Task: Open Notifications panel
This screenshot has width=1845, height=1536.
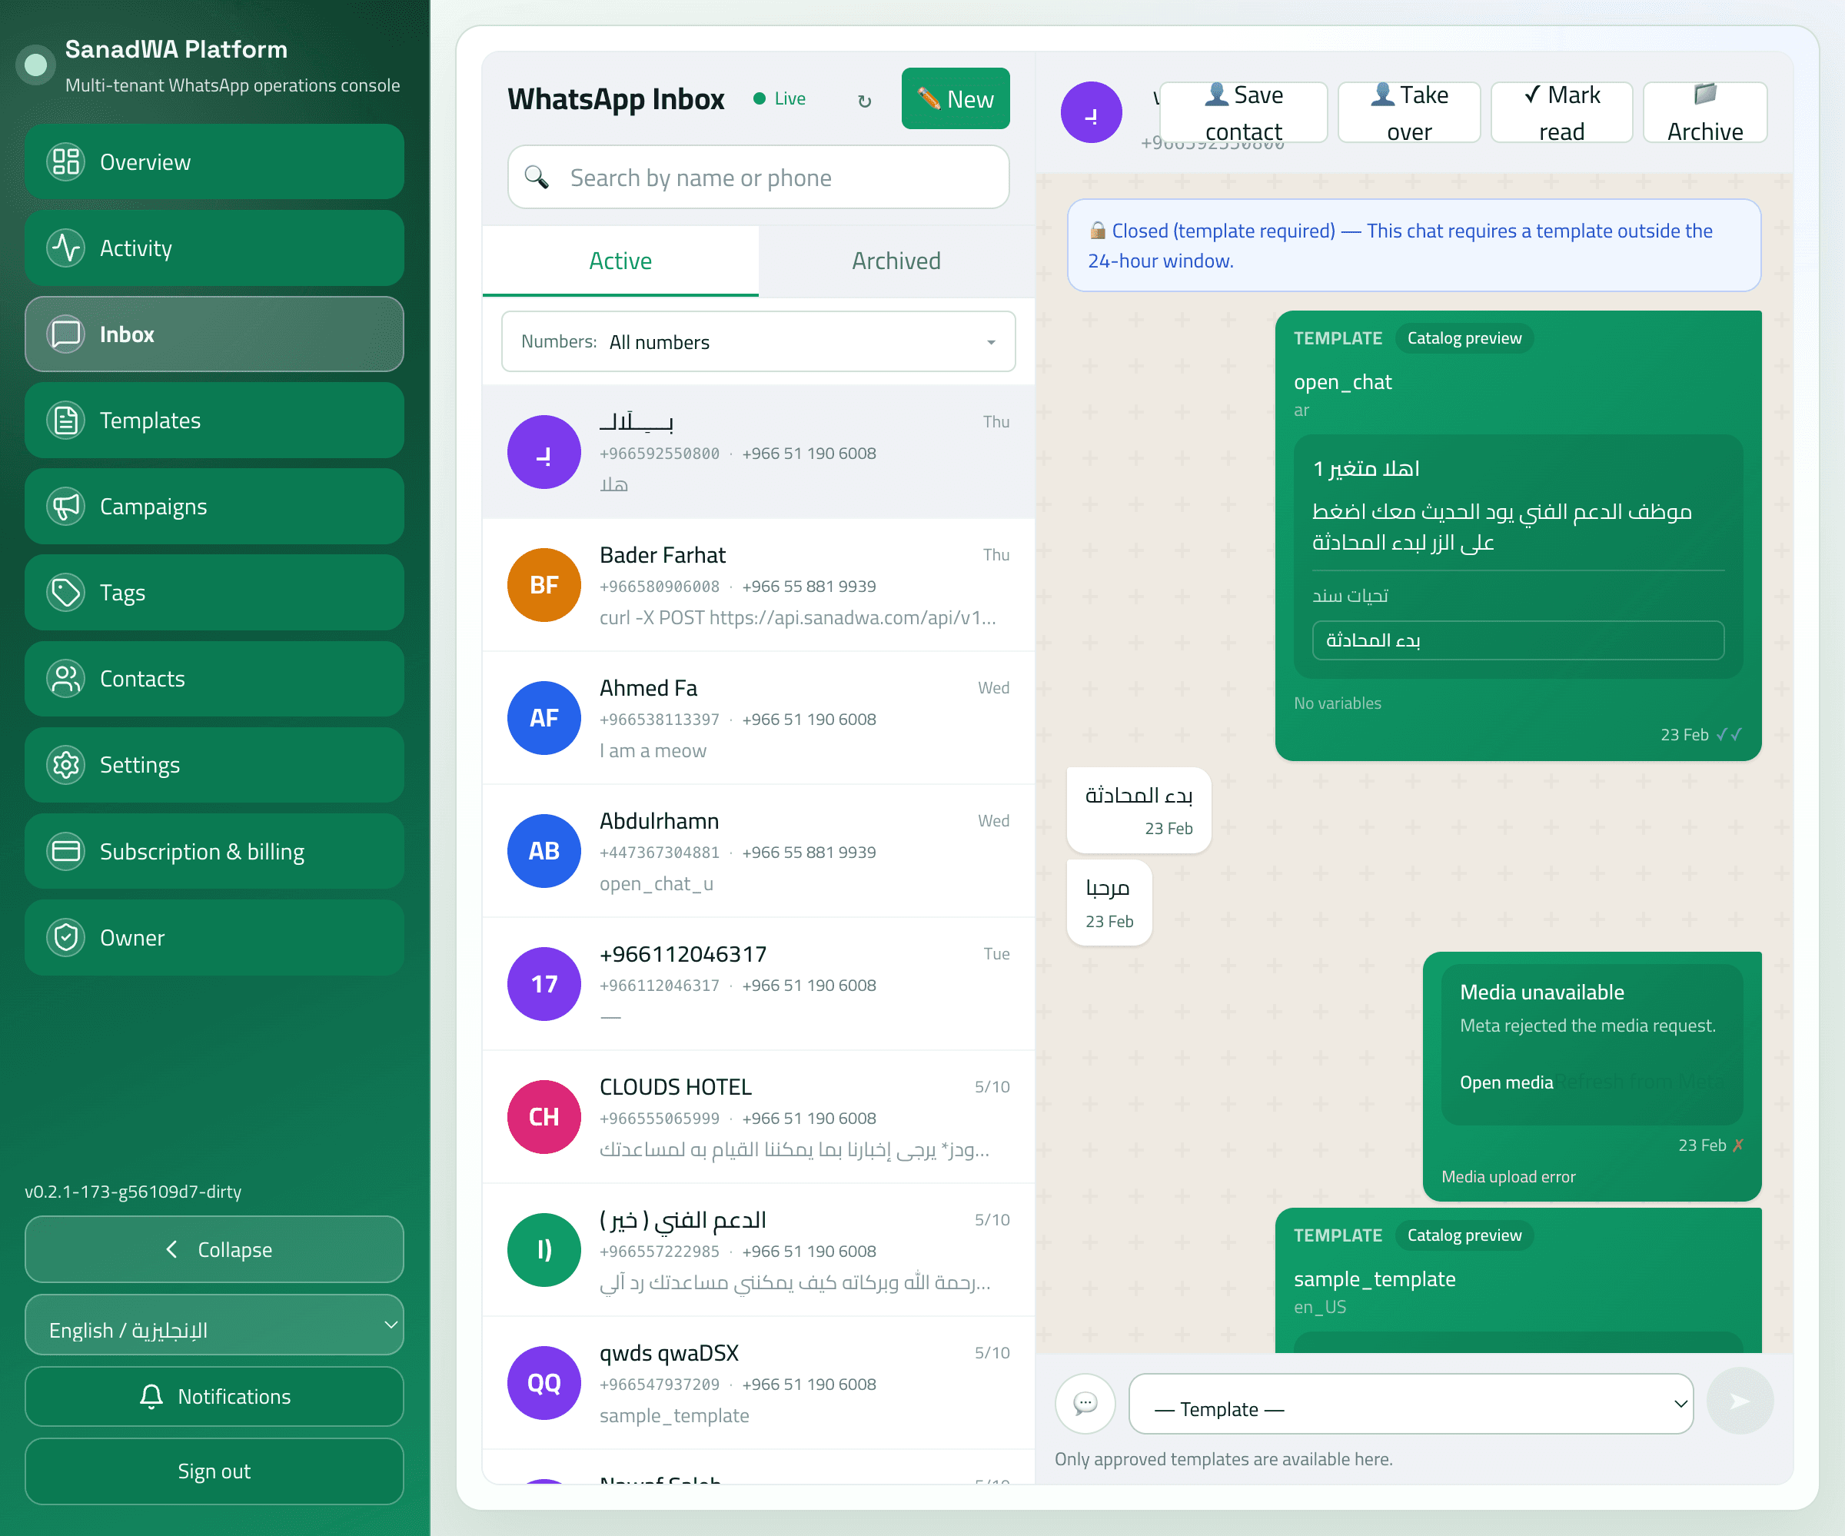Action: point(214,1396)
